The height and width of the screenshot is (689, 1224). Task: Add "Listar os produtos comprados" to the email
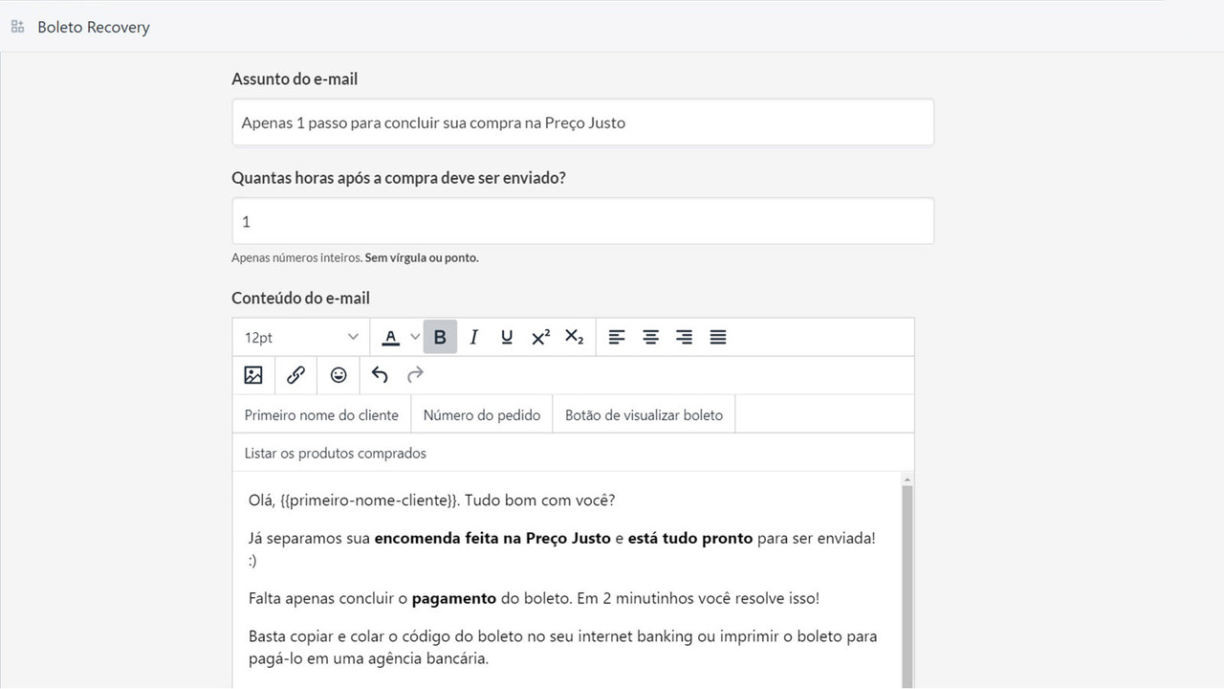(x=334, y=452)
